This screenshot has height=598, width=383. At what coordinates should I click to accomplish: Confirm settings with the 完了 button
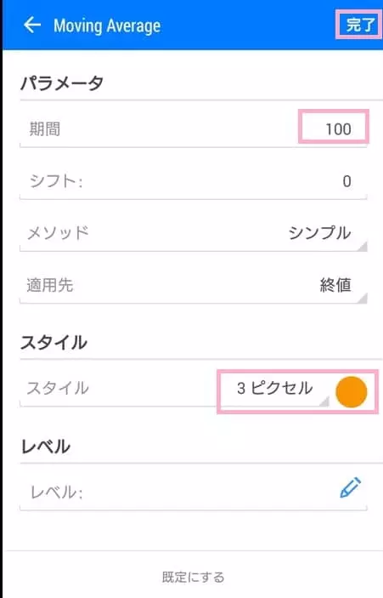[x=358, y=25]
